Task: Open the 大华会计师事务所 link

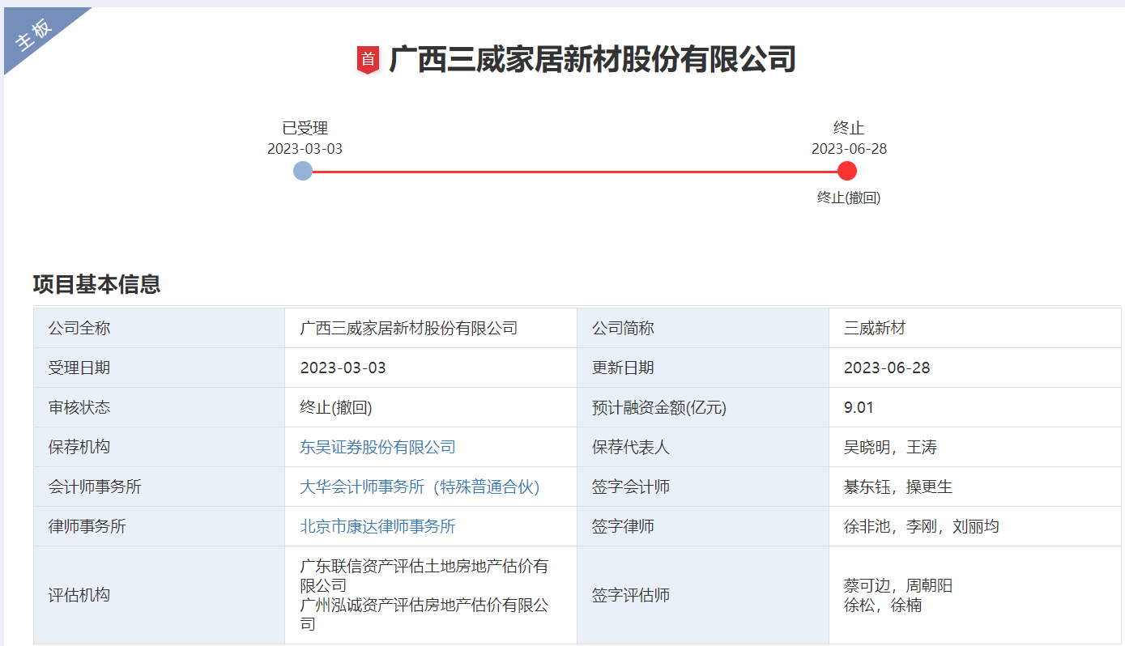Action: pyautogui.click(x=420, y=487)
